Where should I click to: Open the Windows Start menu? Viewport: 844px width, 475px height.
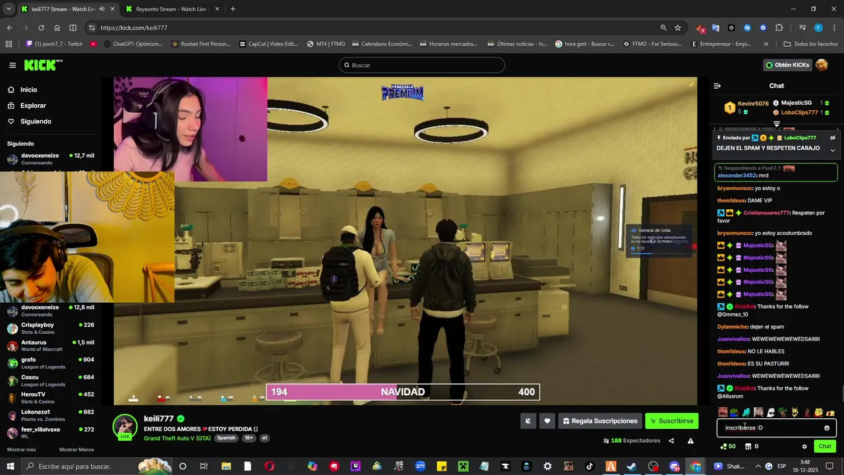[x=11, y=466]
